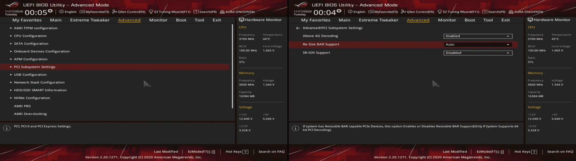The height and width of the screenshot is (161, 576).
Task: Launch EZ Tuning Wizard on the screen listing AMD fTPM
Action: pyautogui.click(x=169, y=12)
